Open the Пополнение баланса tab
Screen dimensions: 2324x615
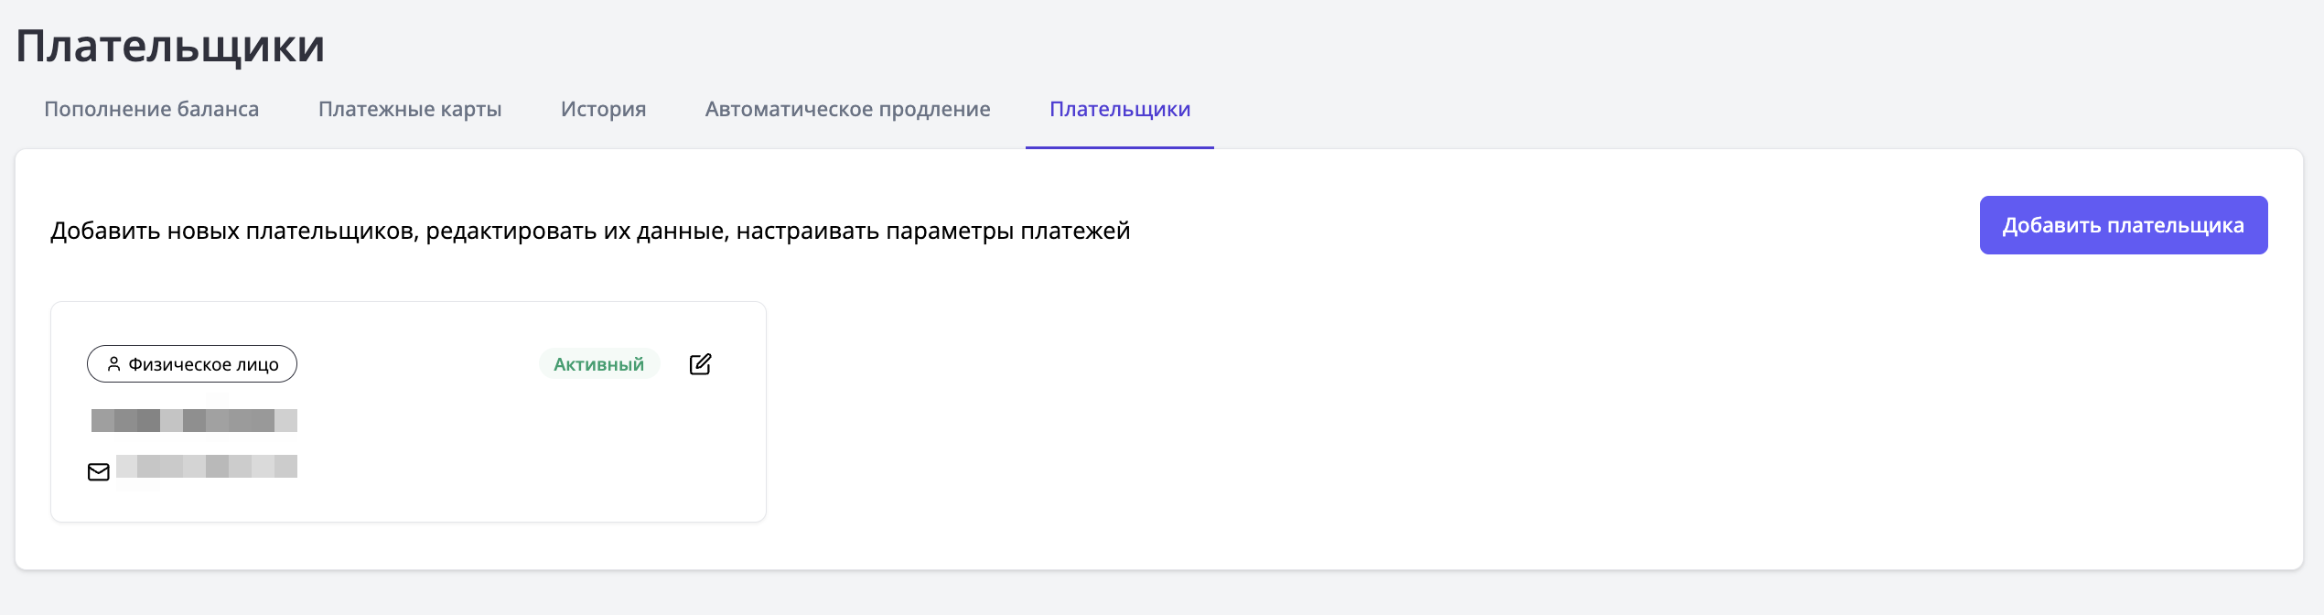152,110
